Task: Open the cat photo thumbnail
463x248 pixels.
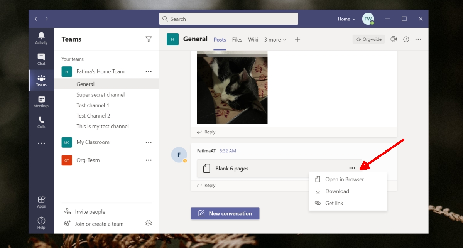Action: click(232, 87)
